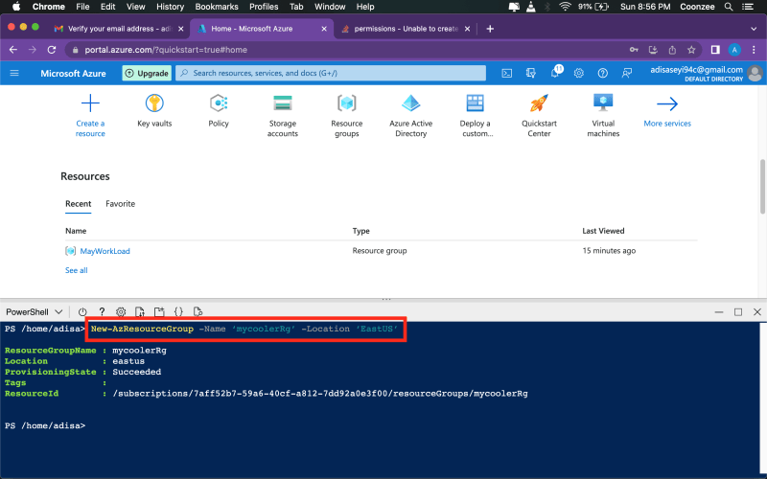
Task: Open the Chrome History menu
Action: (x=170, y=7)
